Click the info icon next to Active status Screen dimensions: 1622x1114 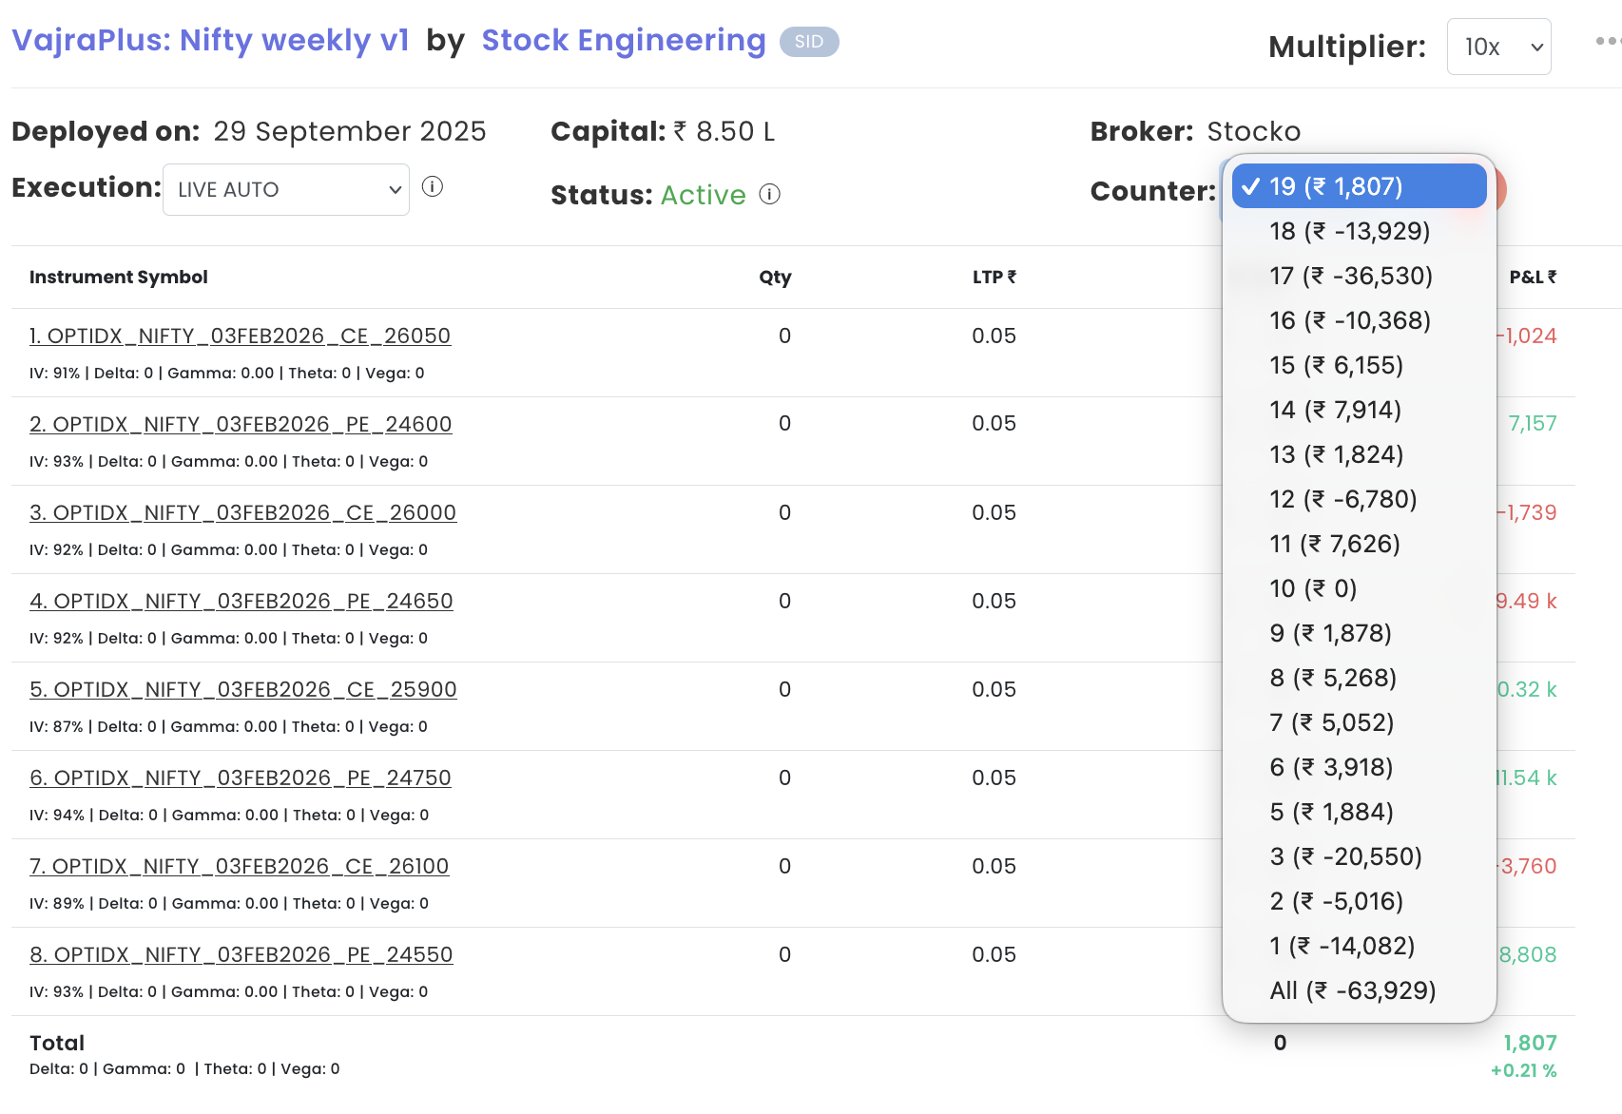coord(769,195)
